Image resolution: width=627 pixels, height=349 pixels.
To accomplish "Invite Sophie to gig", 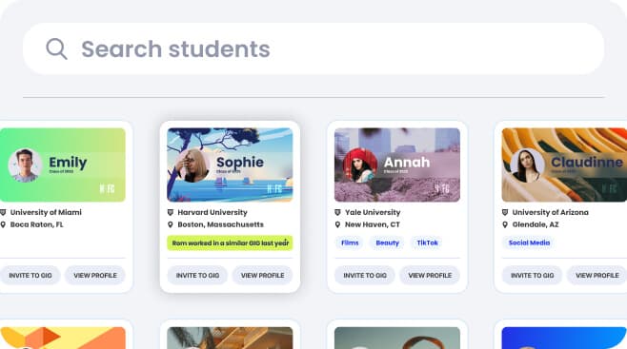I will pyautogui.click(x=197, y=275).
